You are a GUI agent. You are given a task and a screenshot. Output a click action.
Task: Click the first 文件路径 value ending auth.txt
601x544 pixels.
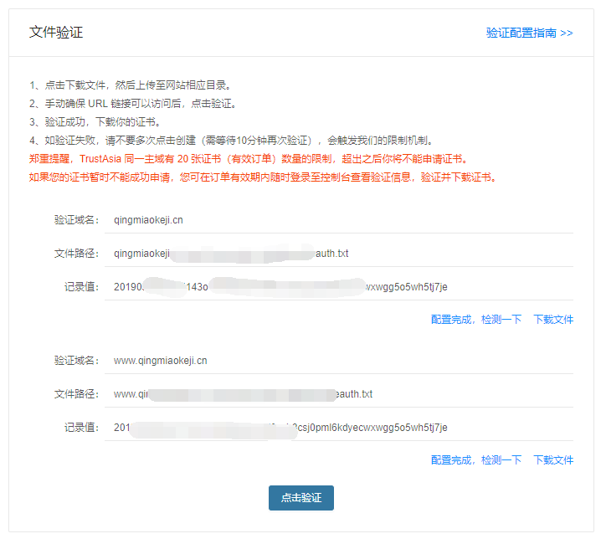(x=231, y=254)
